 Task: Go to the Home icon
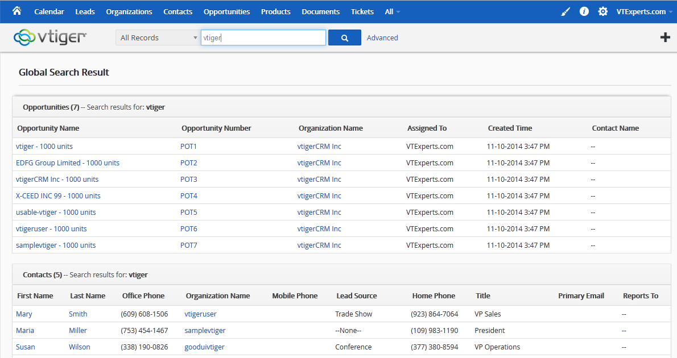point(17,11)
